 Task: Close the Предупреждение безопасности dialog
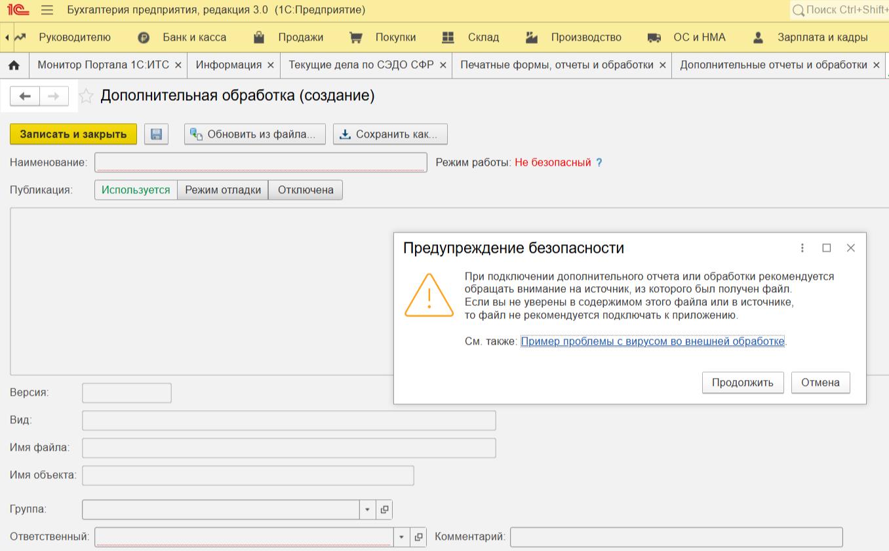851,248
